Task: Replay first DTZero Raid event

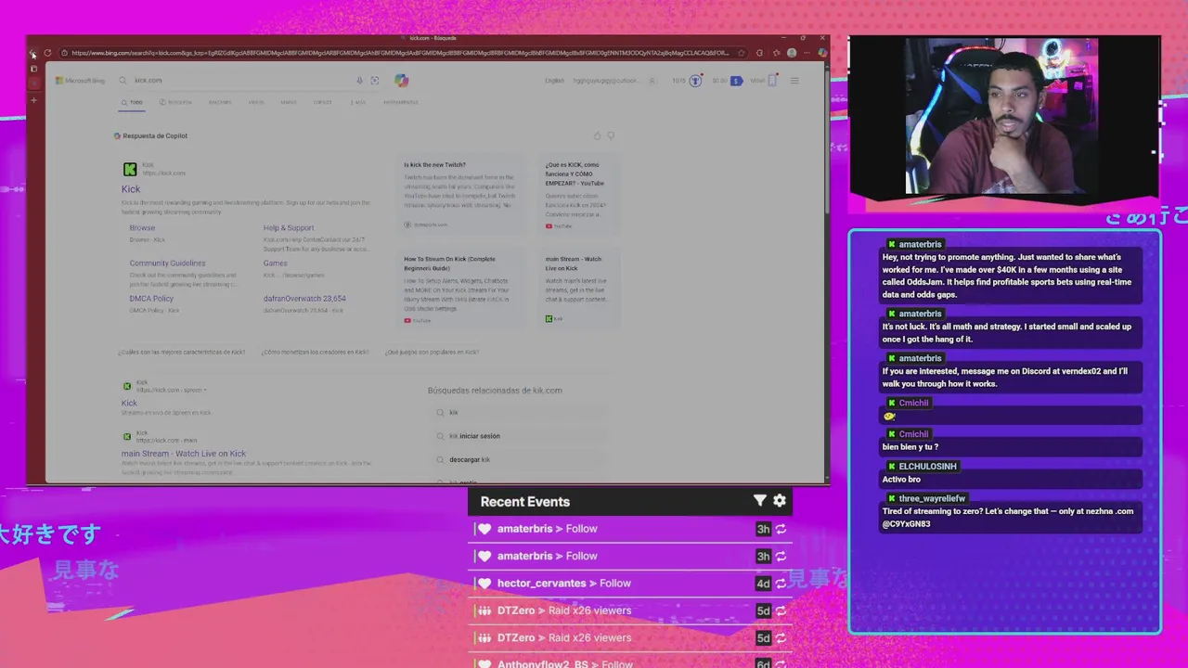Action: 781,610
